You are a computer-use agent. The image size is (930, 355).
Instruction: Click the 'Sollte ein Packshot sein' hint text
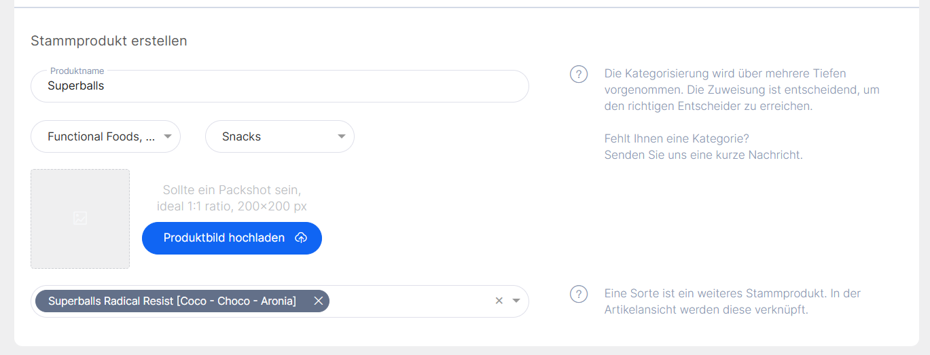tap(231, 189)
